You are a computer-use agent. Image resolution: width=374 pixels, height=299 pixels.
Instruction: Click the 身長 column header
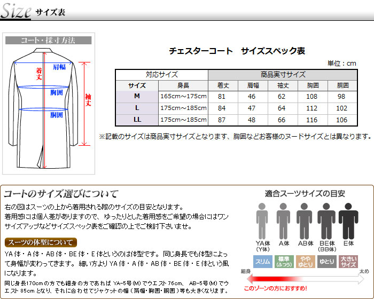tap(183, 85)
